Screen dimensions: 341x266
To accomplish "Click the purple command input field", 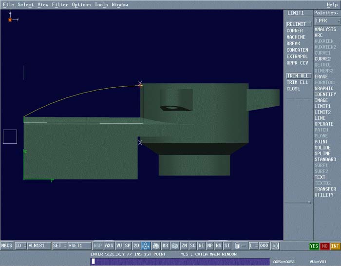I will (179, 262).
